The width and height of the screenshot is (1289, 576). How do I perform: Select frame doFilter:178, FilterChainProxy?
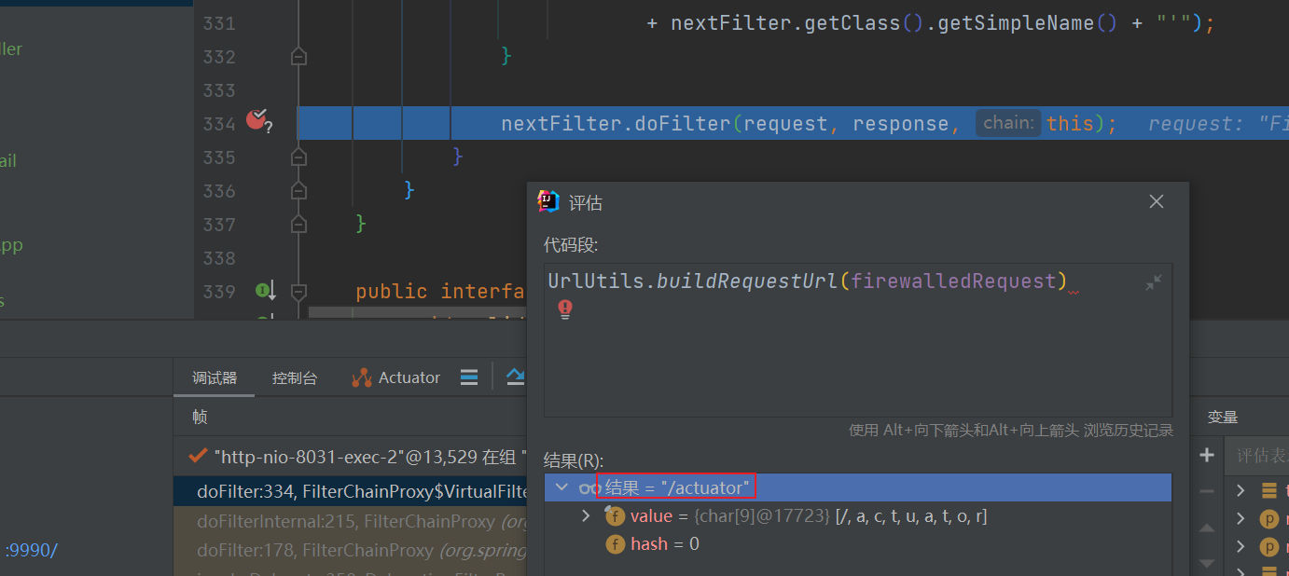[x=351, y=550]
